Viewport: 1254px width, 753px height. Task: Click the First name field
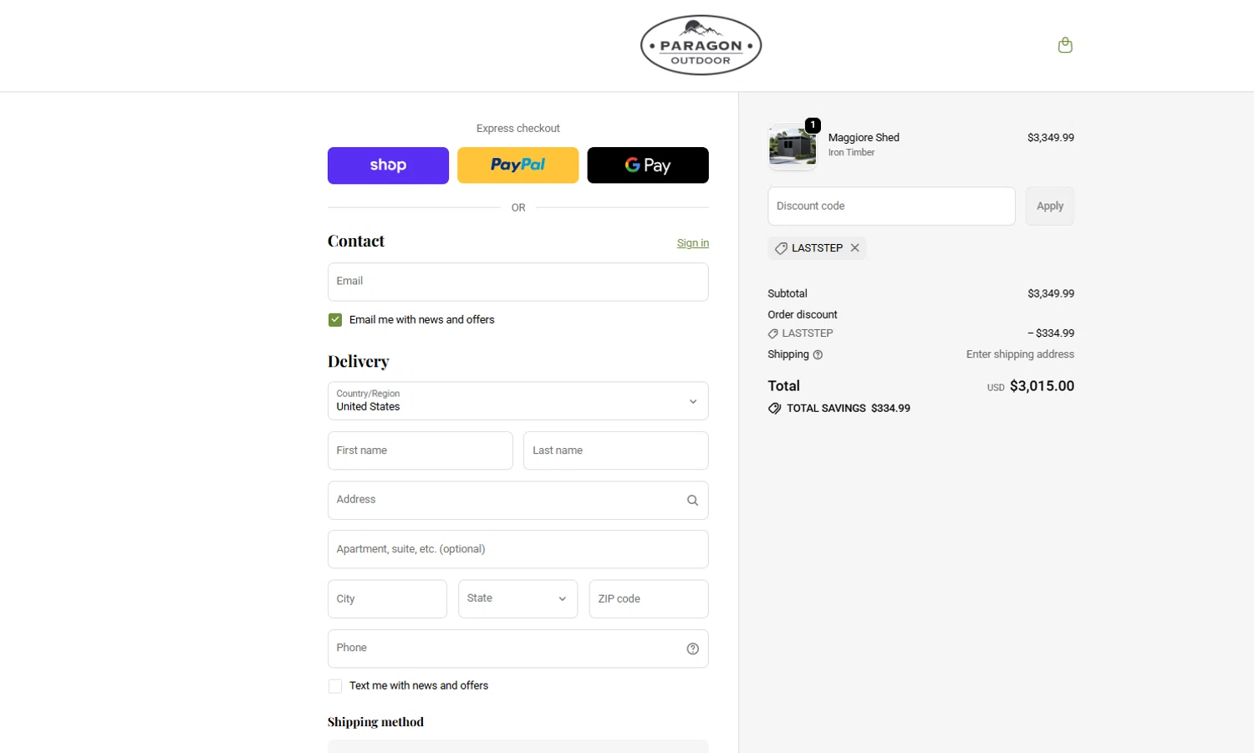(x=420, y=450)
